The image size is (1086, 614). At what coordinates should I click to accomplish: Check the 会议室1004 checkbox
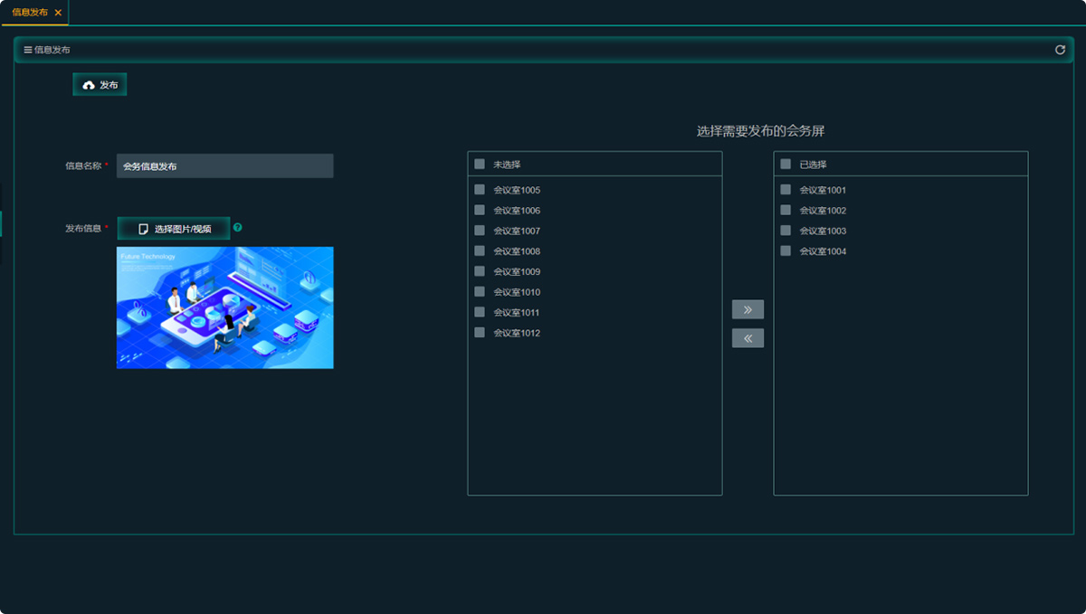click(x=786, y=250)
